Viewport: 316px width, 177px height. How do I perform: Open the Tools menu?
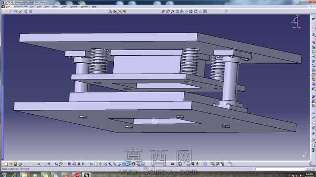click(64, 7)
